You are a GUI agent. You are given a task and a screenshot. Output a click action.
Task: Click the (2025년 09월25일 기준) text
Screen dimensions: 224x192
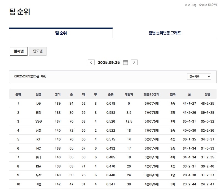point(30,76)
